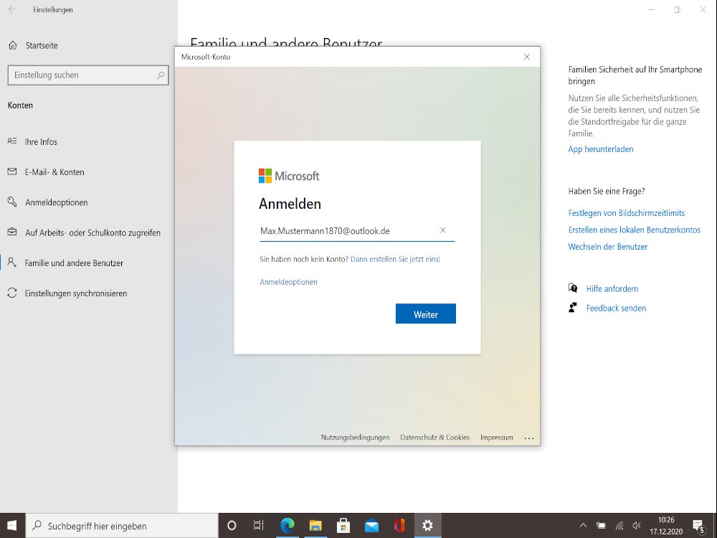Image resolution: width=717 pixels, height=538 pixels.
Task: Open the Mail app from taskbar
Action: 371,526
